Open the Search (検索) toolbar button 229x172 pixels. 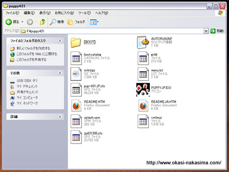[57, 22]
